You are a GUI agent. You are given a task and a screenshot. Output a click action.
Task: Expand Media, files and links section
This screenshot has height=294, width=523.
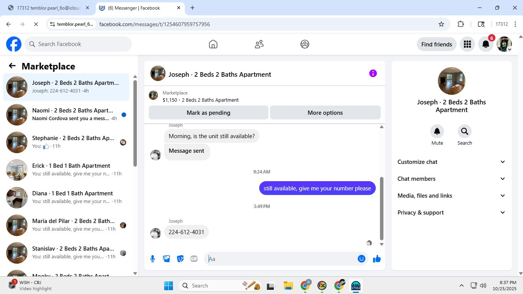(452, 196)
